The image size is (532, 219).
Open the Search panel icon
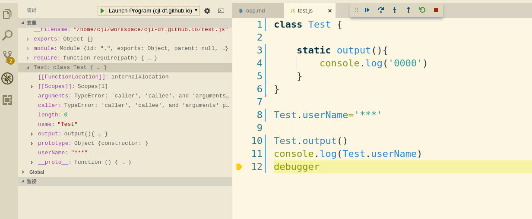(7, 35)
